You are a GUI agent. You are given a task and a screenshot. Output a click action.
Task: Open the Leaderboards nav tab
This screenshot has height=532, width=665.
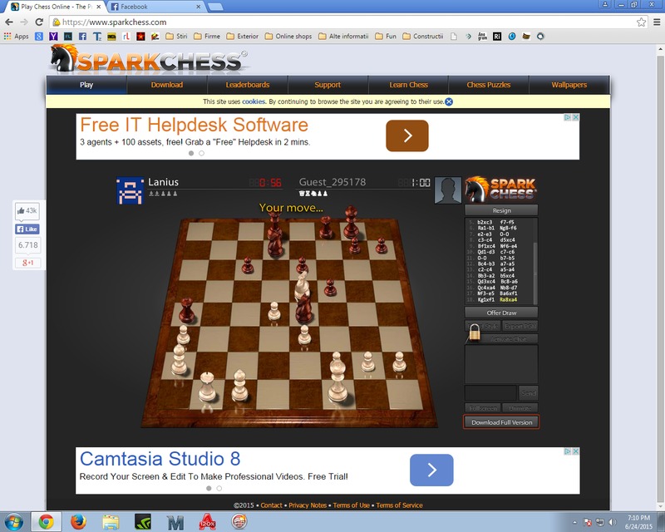(248, 85)
